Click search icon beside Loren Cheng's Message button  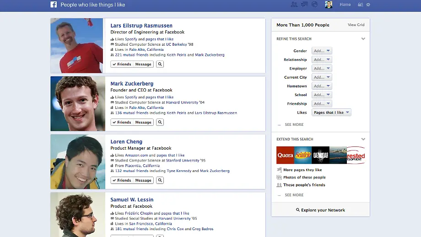(x=160, y=181)
